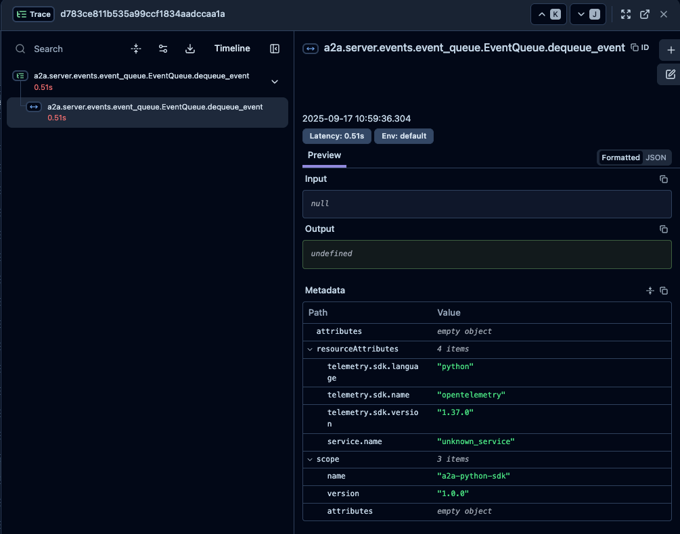
Task: Collapse the root span chevron
Action: 275,82
